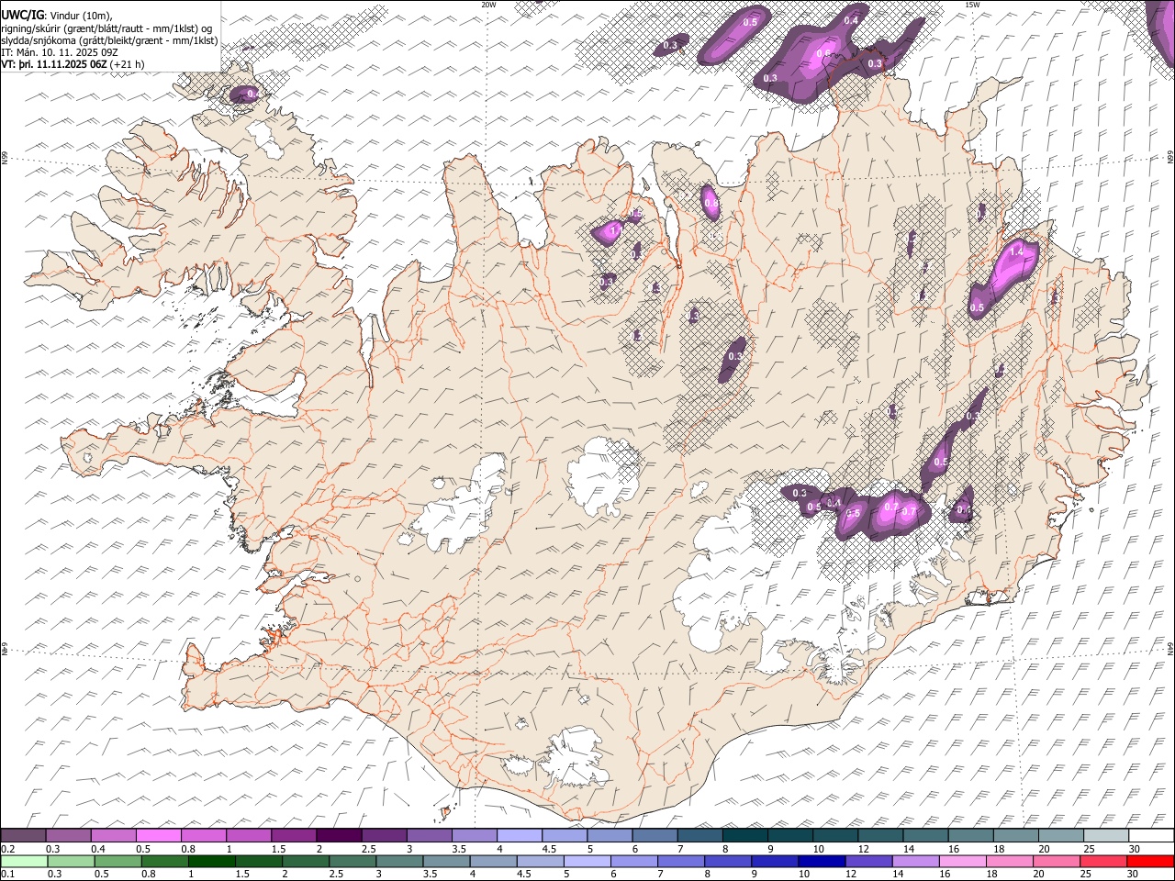Select rain scale swatch between 9 and 10
Screen dimensions: 1175x881
[x=775, y=861]
